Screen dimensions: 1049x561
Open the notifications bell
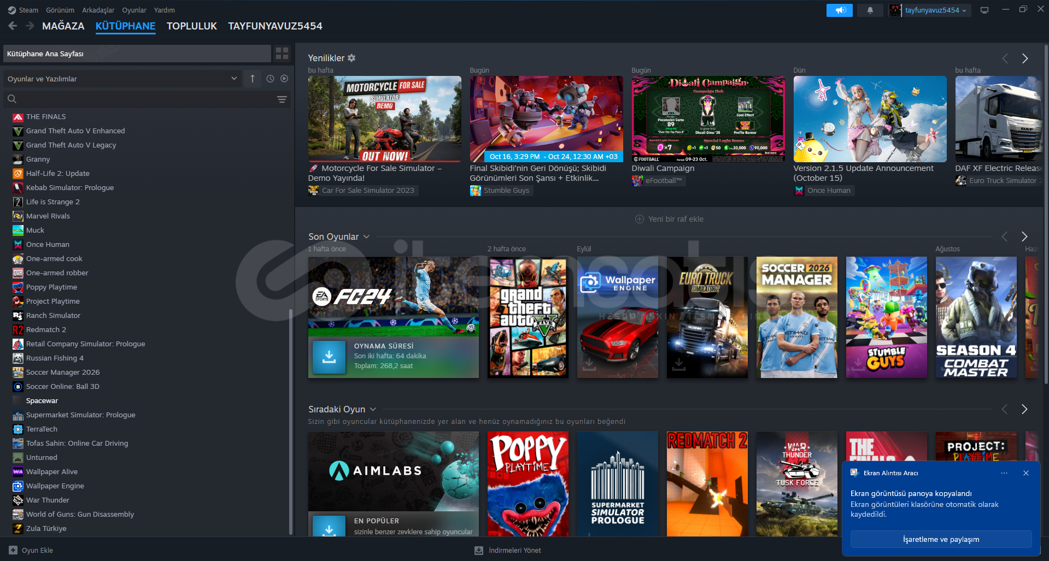point(870,10)
